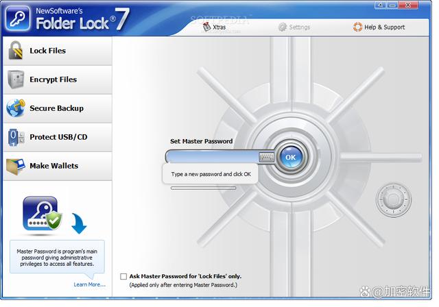The height and width of the screenshot is (307, 439).
Task: Focus the Set Master Password input field
Action: pyautogui.click(x=213, y=157)
